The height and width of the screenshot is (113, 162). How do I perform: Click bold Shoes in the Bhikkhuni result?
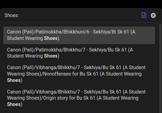pos(51,38)
